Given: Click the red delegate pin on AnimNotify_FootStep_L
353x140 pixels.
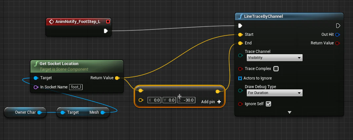Looking at the screenshot, I should 108,22.
